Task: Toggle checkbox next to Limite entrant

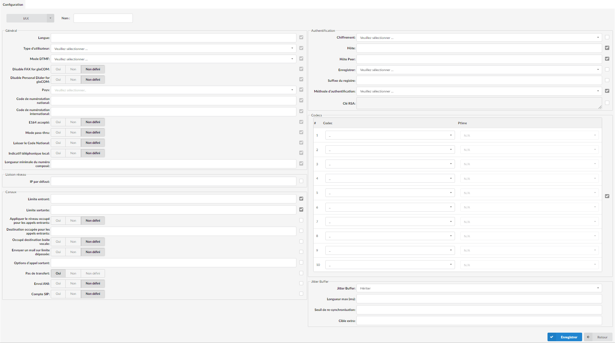Action: click(x=301, y=199)
